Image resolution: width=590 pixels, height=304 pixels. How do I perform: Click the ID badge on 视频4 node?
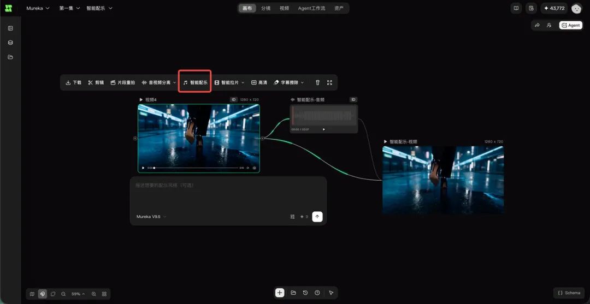coord(234,99)
